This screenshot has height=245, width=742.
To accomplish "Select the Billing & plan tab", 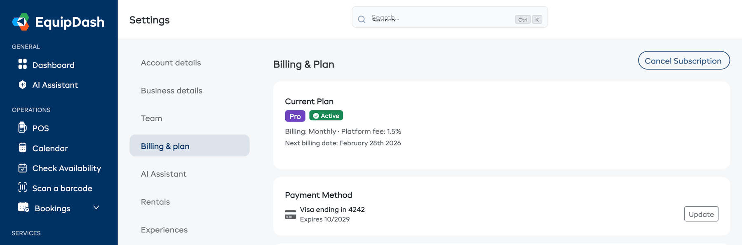I will pos(190,145).
